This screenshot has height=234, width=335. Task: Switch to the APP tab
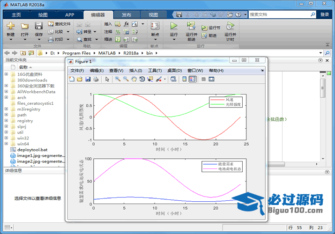tap(70, 15)
